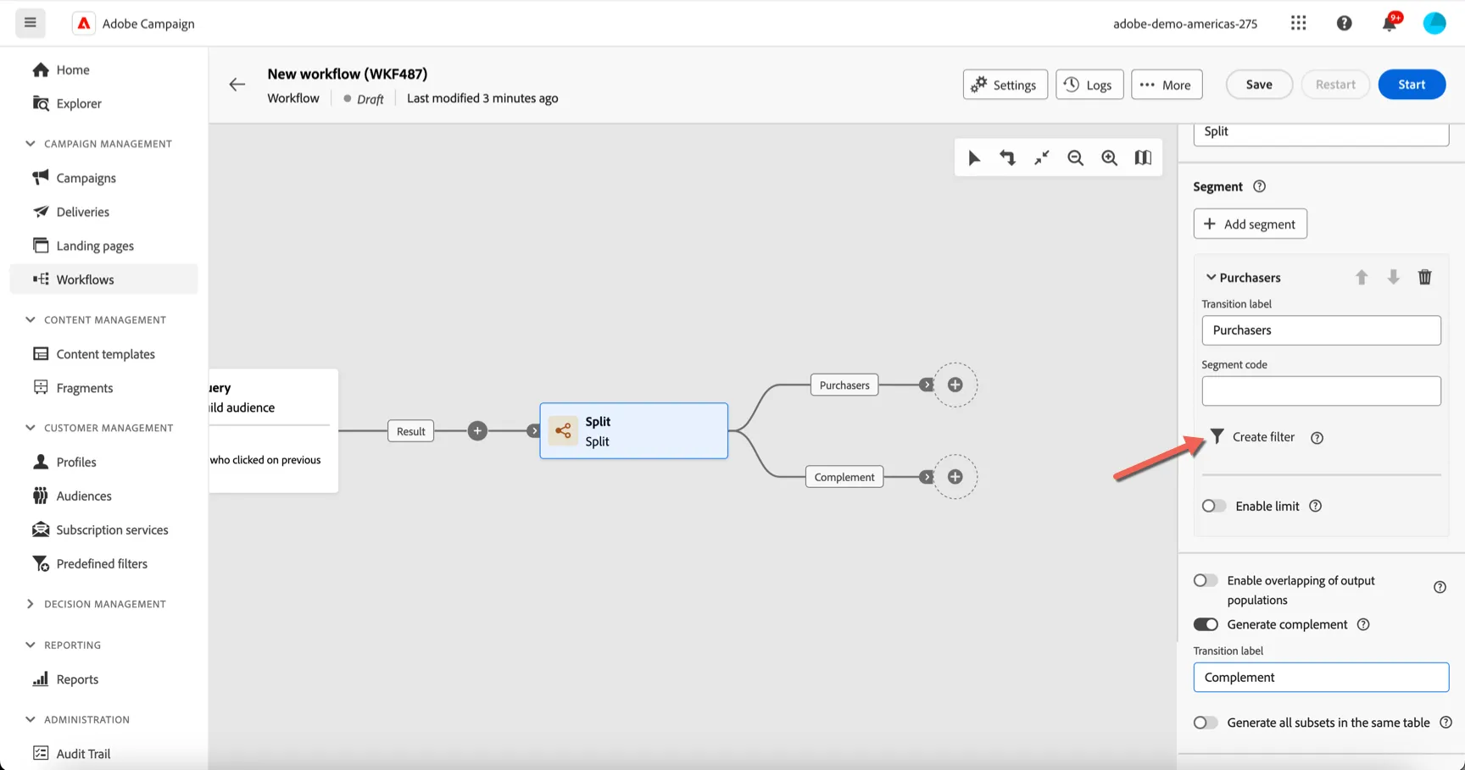Click the rotate layout canvas tool

[x=1008, y=158]
